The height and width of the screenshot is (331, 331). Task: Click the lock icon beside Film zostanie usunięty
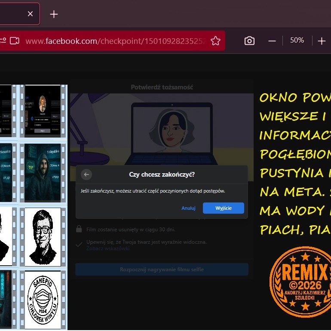[x=79, y=229]
